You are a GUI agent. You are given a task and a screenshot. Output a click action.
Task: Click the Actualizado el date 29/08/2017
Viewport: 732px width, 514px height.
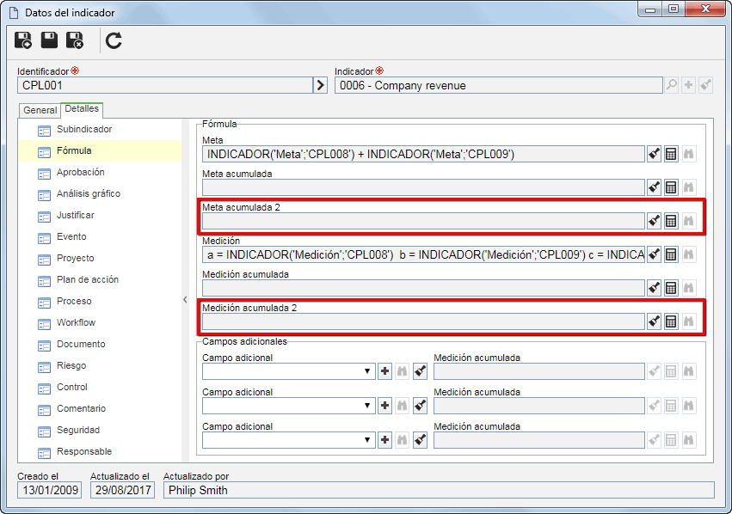(x=123, y=490)
